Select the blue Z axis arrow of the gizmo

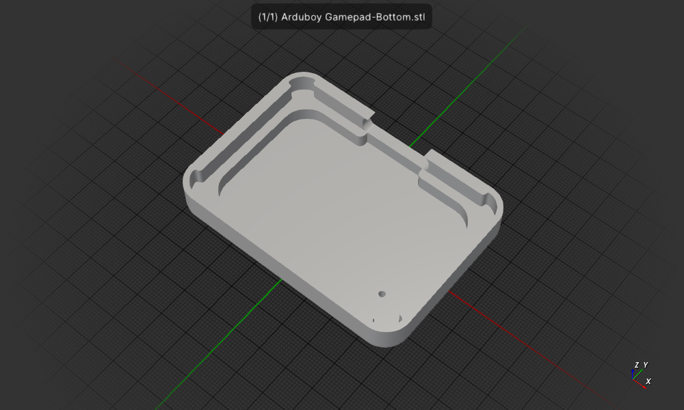(633, 371)
